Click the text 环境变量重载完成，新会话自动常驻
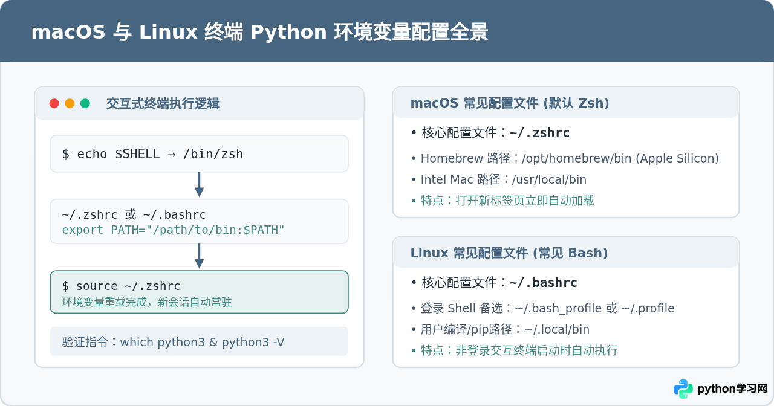This screenshot has width=774, height=406. 147,301
